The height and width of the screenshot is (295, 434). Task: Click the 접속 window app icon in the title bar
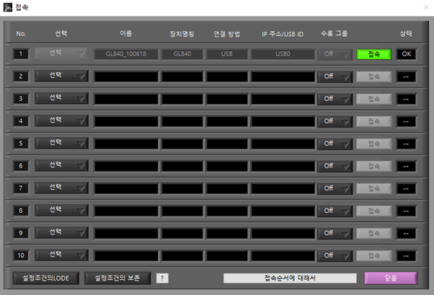pyautogui.click(x=7, y=7)
